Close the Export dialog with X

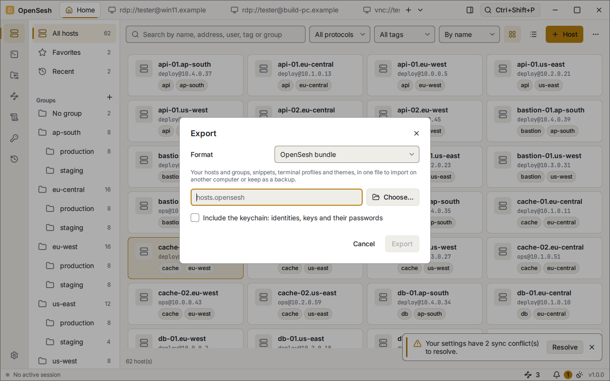(417, 134)
